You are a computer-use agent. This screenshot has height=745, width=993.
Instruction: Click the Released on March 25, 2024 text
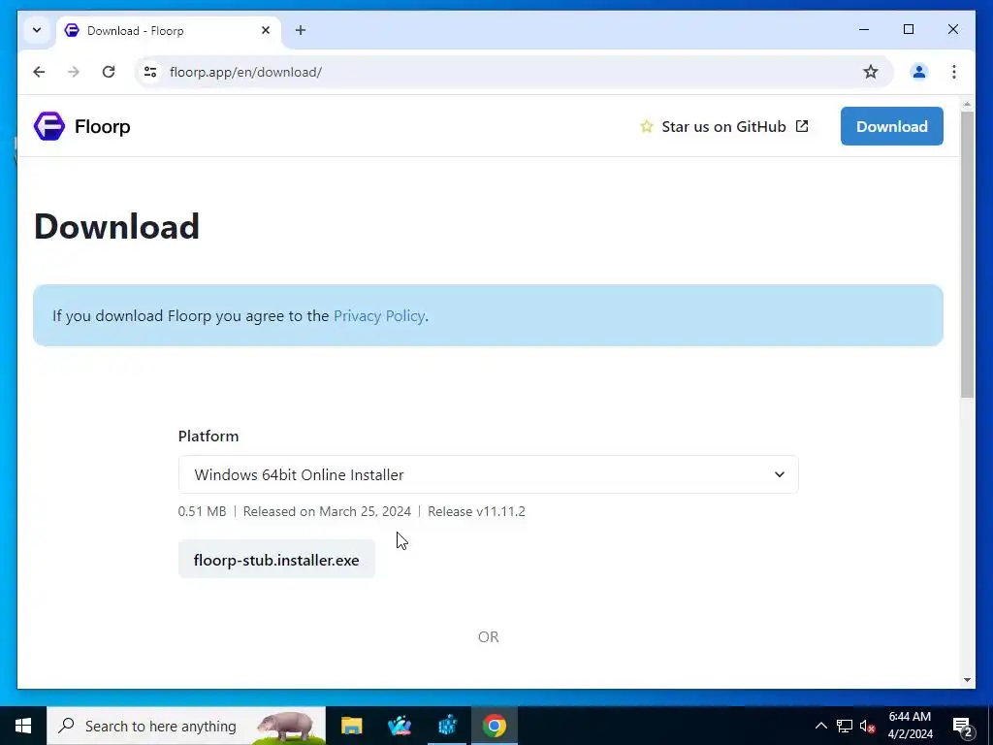(327, 511)
